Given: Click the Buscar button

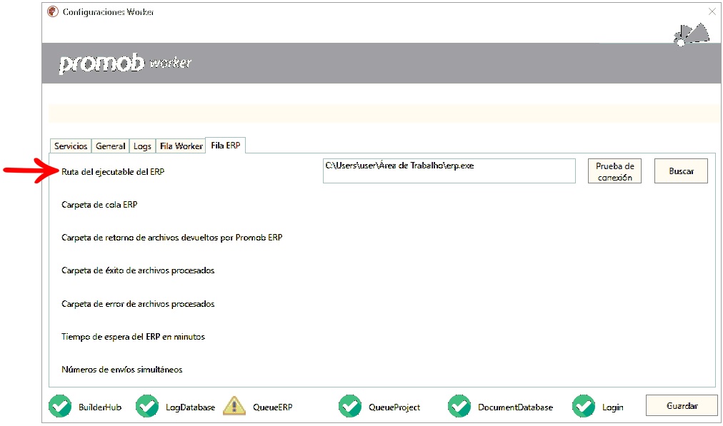Looking at the screenshot, I should [681, 171].
